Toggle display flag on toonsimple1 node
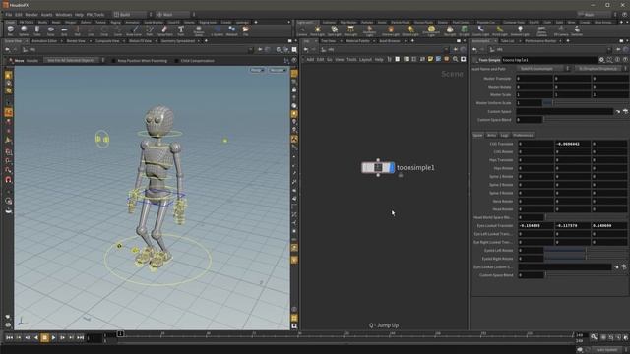 [392, 168]
